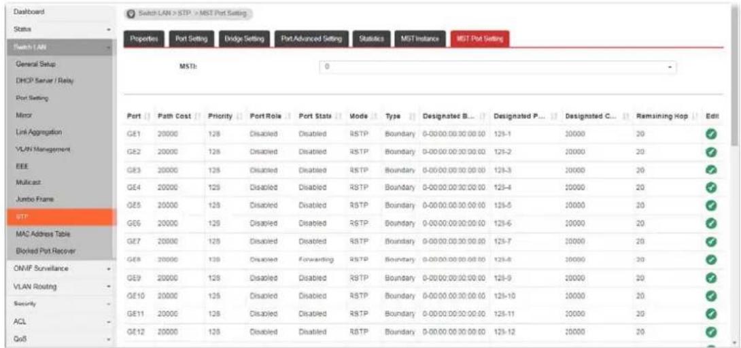Sort table by Path Cost column
Image resolution: width=741 pixels, height=348 pixels.
coord(179,116)
